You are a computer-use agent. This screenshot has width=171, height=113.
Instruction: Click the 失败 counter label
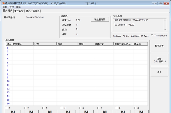[x=64, y=34]
